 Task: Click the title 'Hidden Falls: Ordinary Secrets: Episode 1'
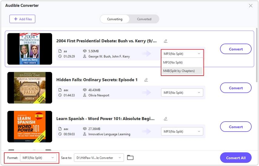[x=97, y=80]
